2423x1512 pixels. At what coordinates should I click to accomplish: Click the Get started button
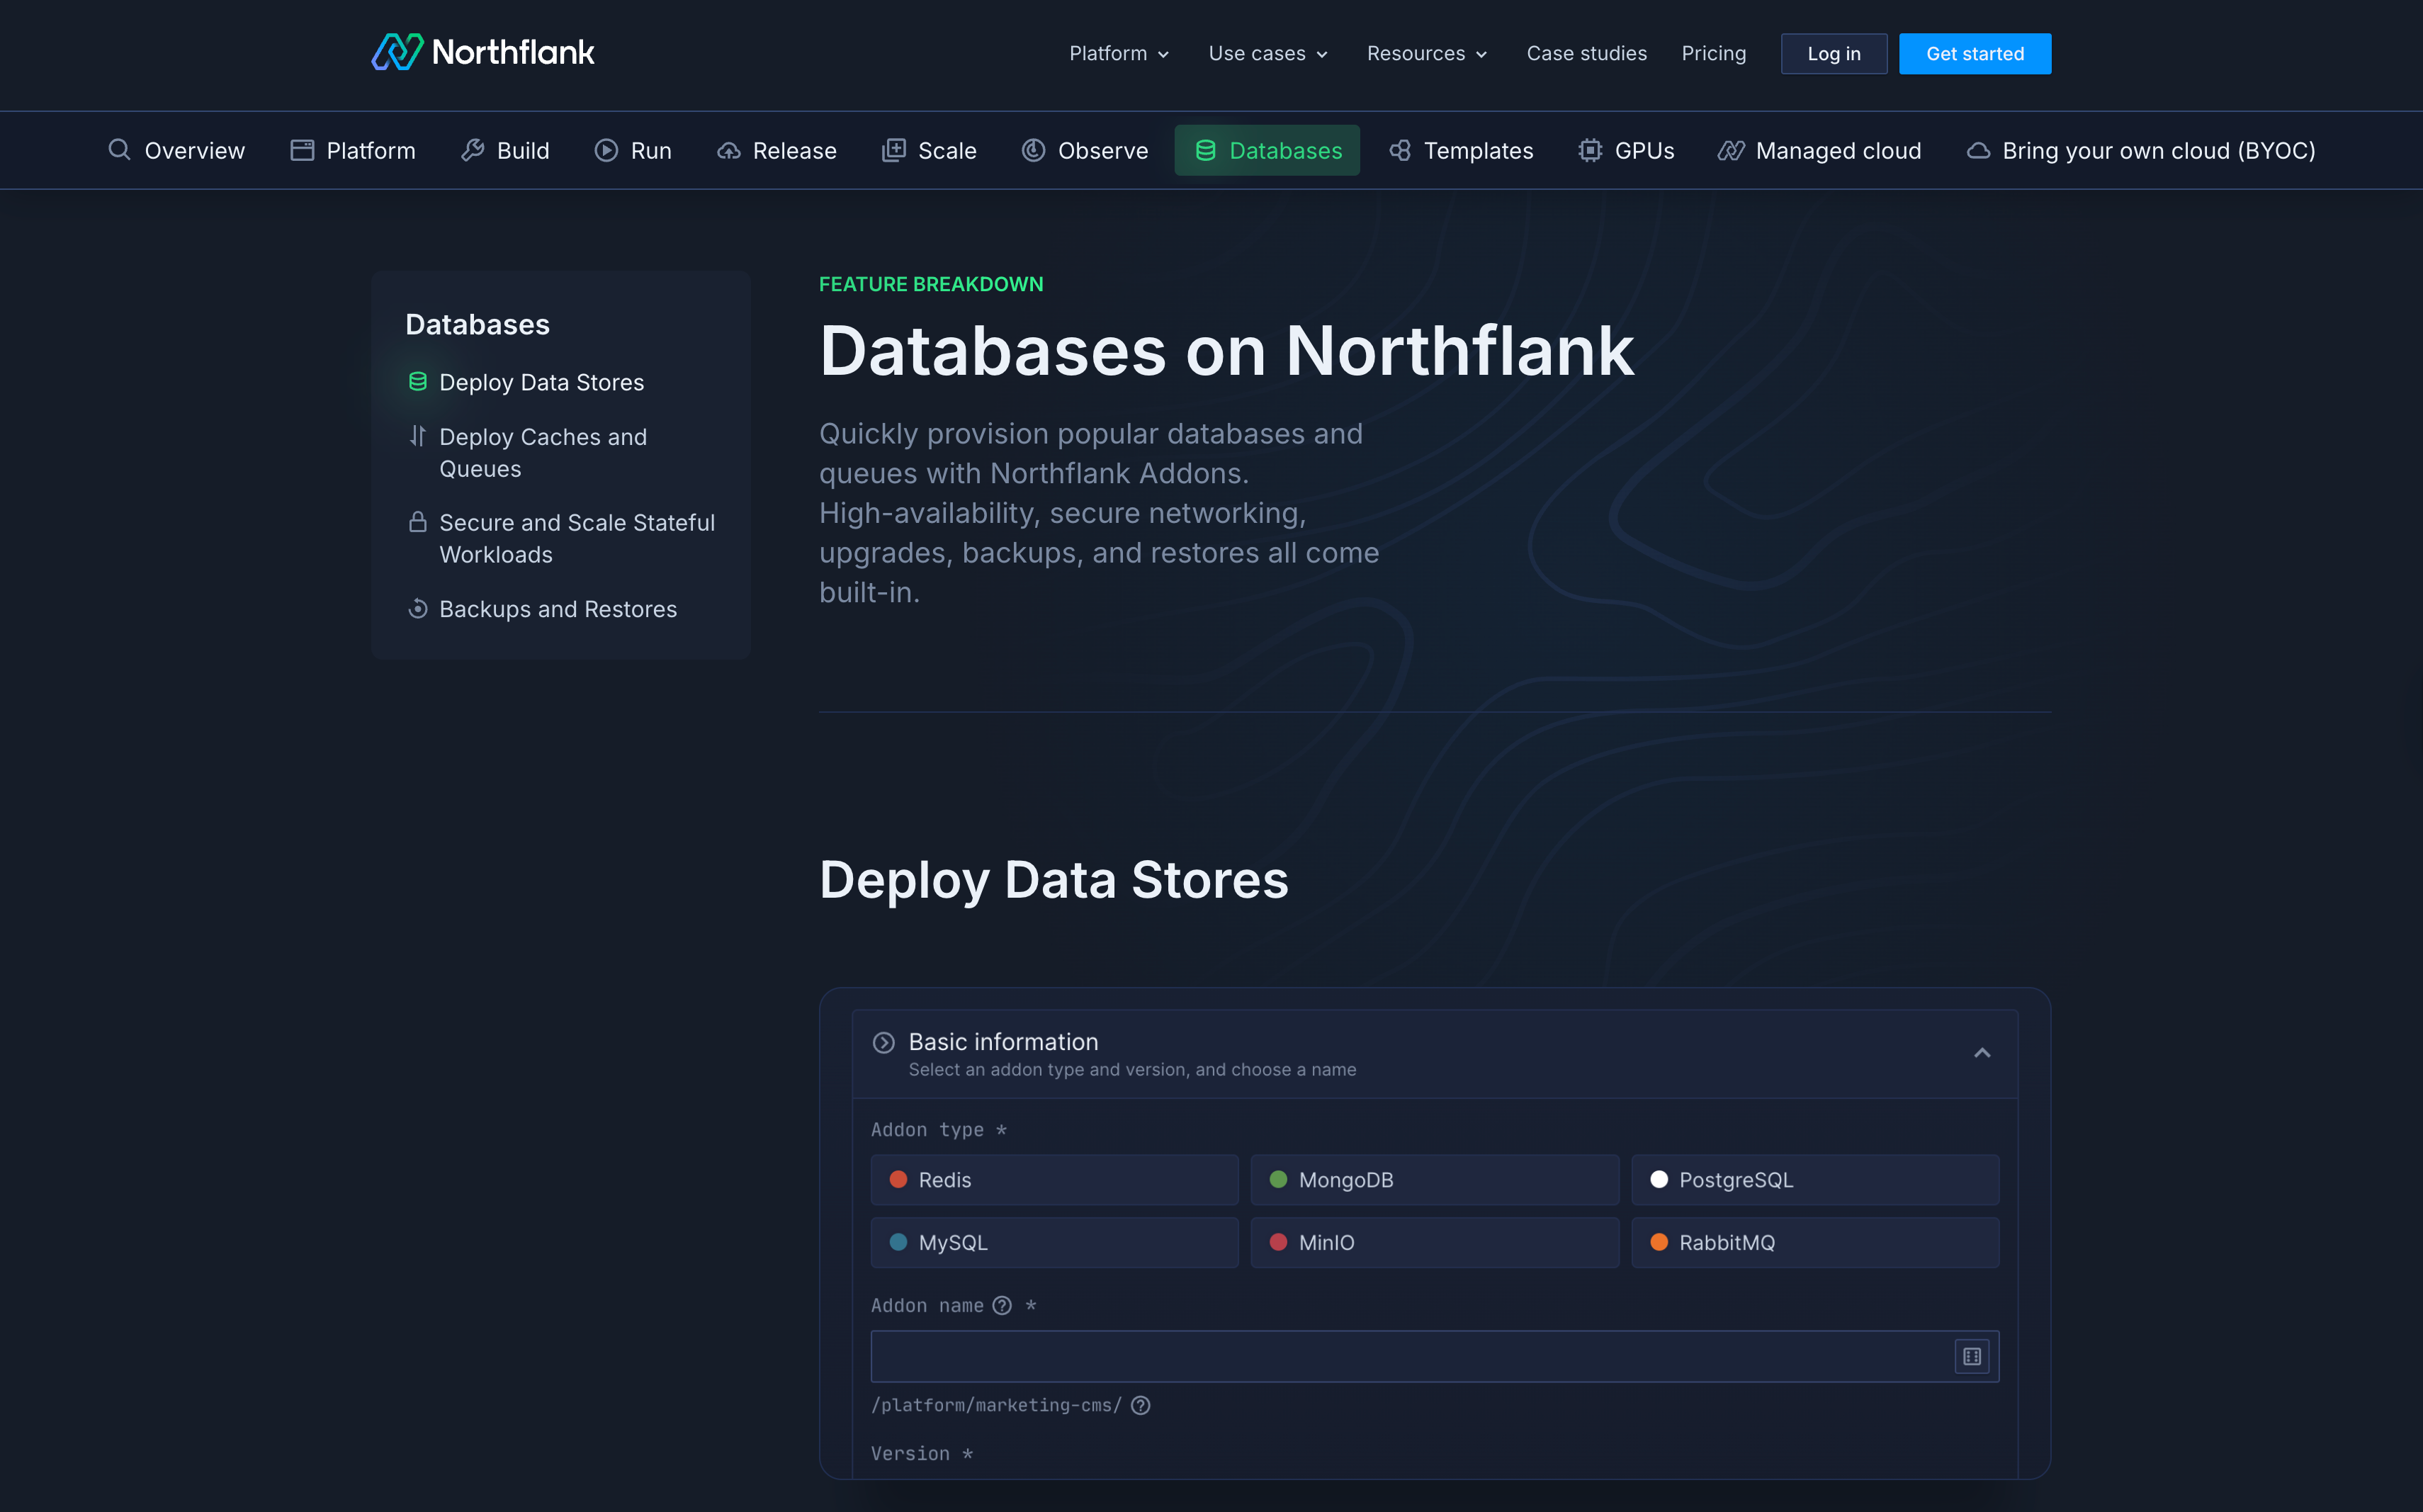pos(1974,53)
